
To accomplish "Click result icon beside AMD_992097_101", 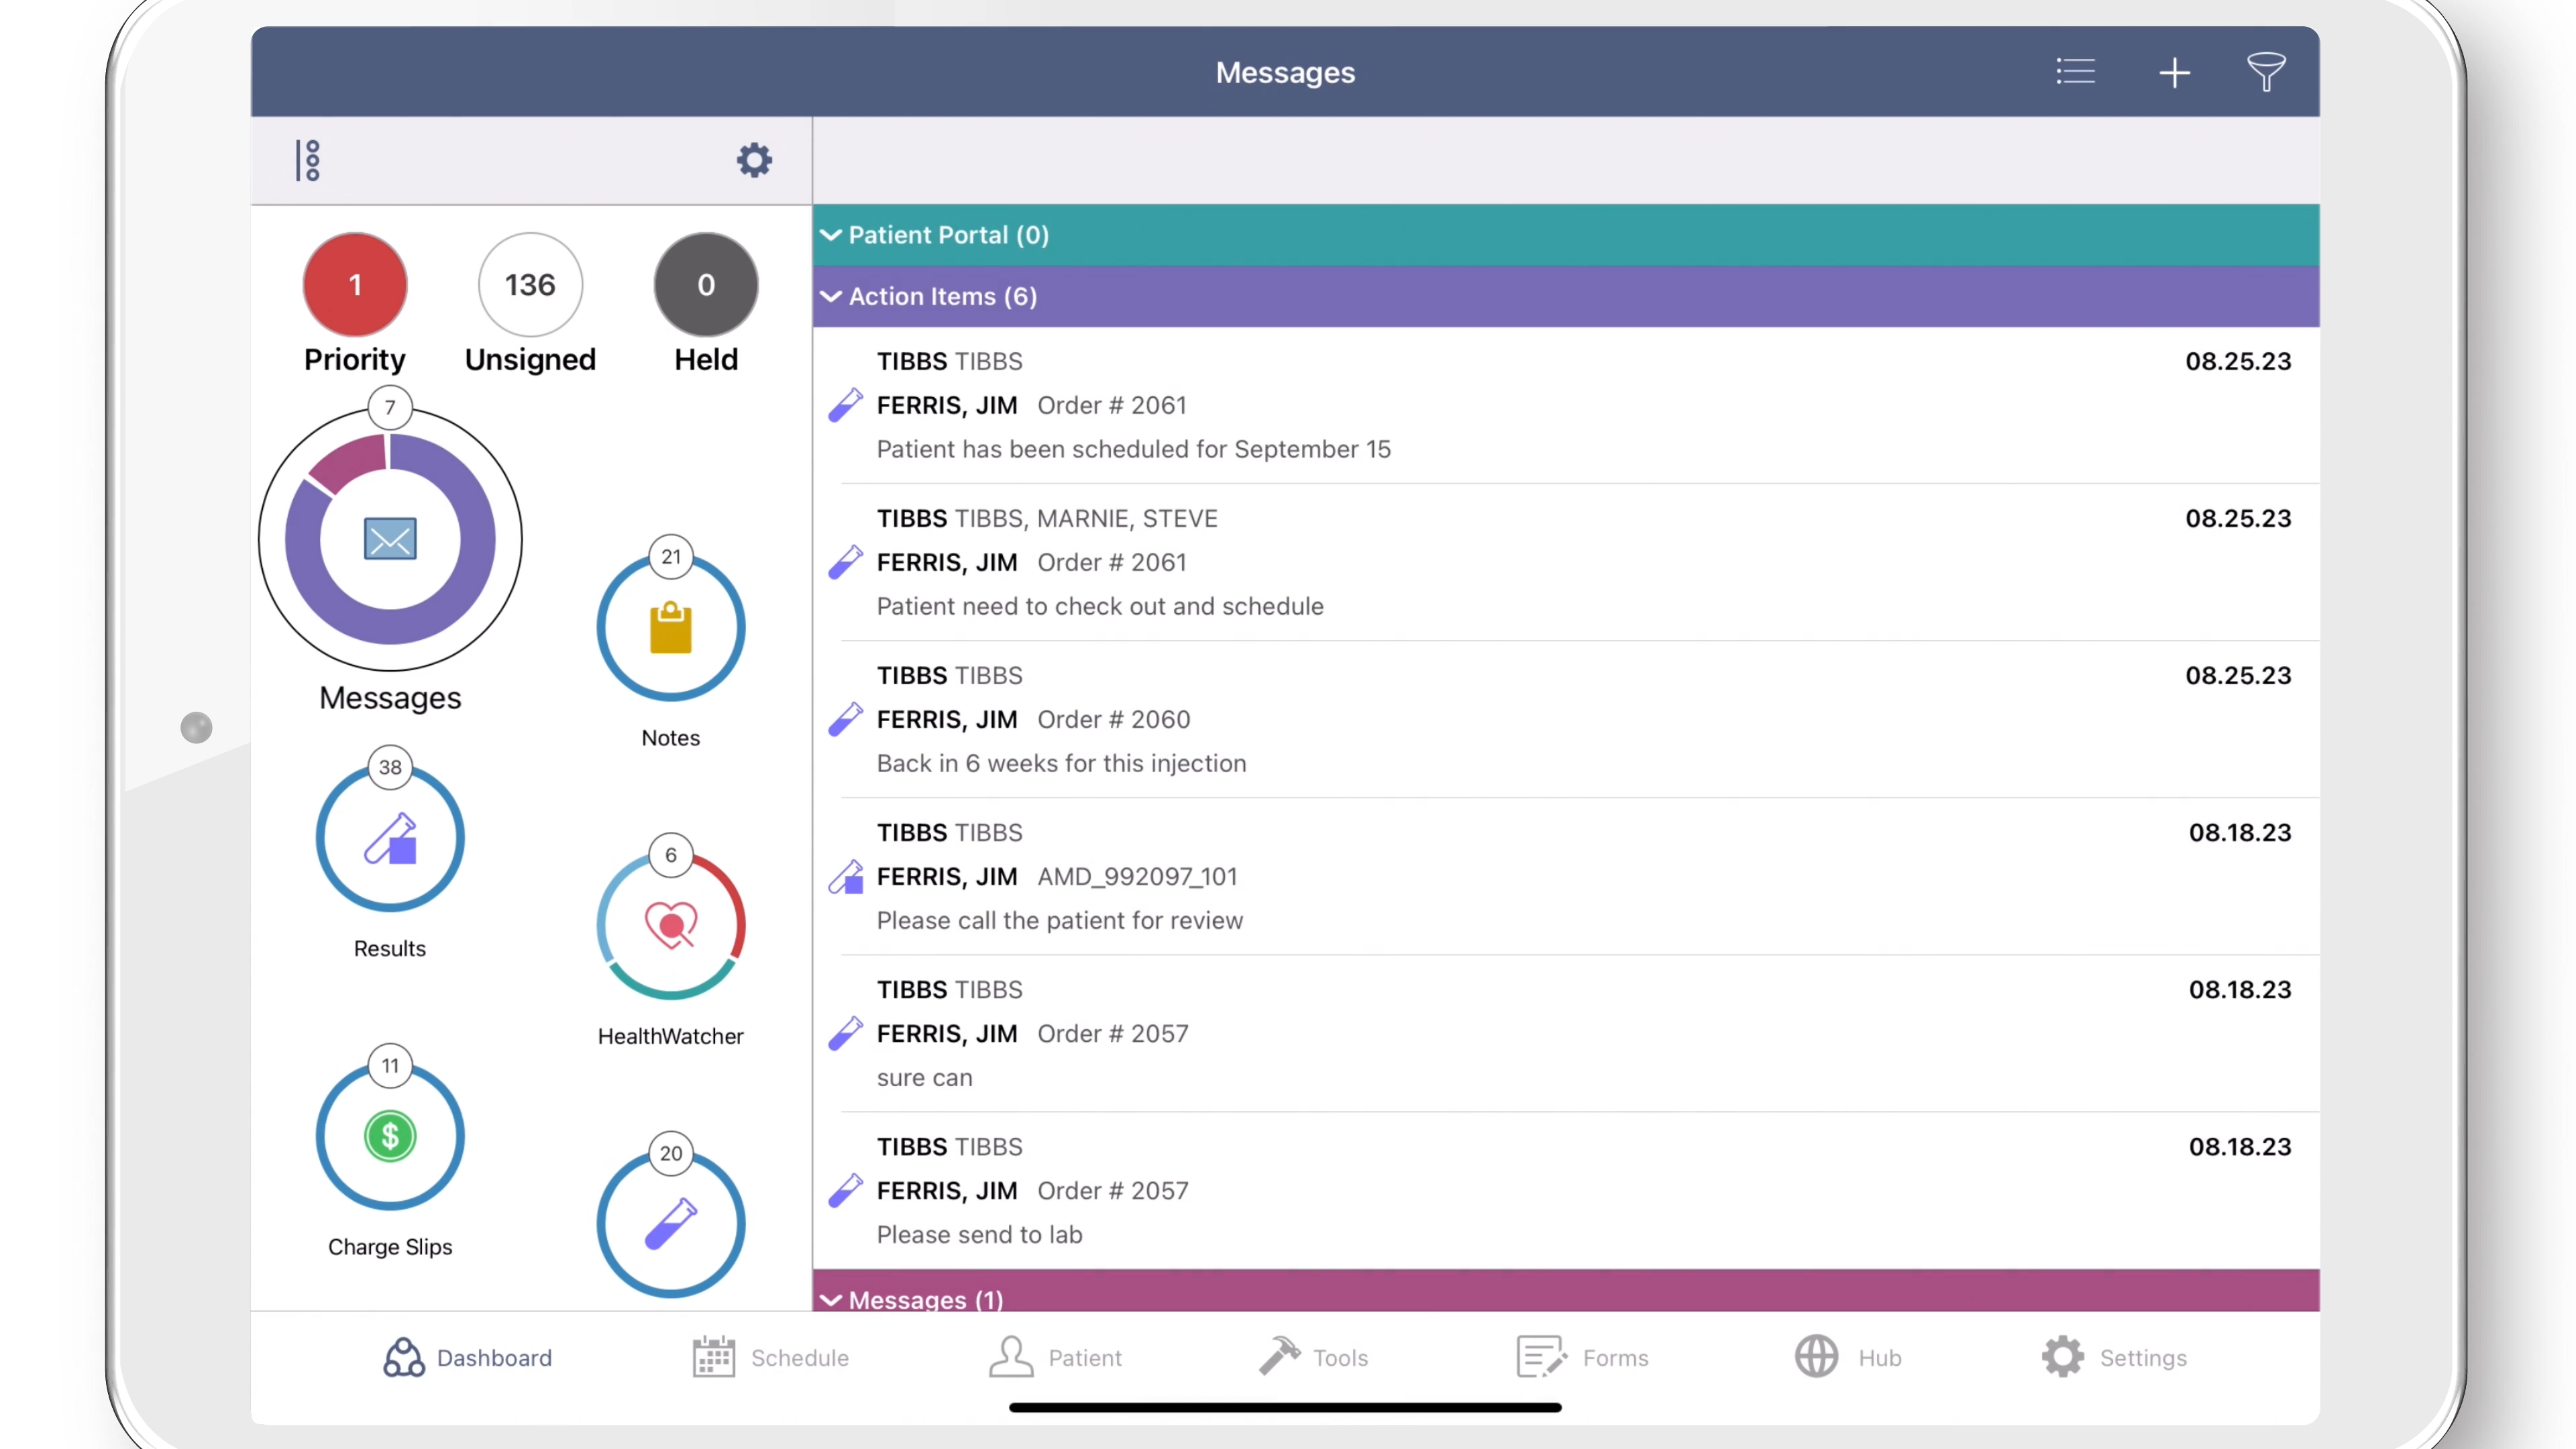I will tap(845, 876).
